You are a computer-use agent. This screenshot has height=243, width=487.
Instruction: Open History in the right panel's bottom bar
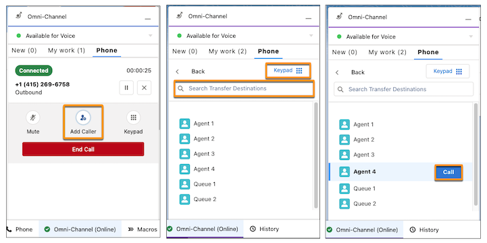click(424, 230)
